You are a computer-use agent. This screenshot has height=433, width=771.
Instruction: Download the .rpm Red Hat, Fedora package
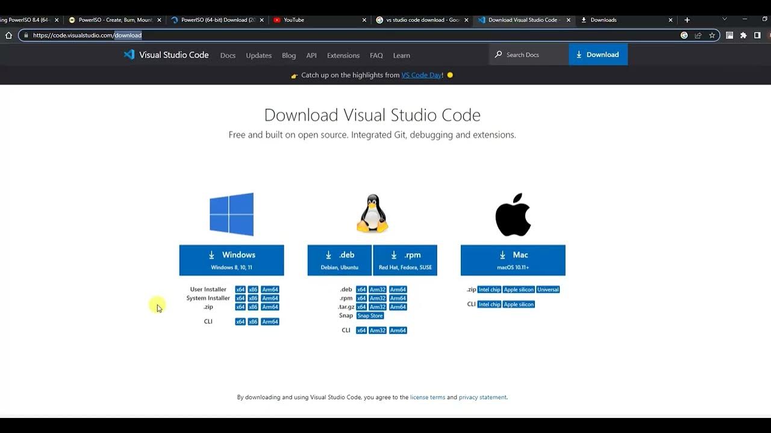[x=405, y=260]
